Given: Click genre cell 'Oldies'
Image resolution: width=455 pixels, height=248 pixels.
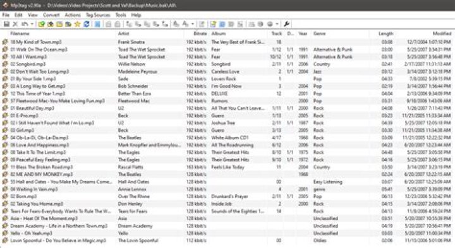Looking at the screenshot, I should click(x=320, y=240).
